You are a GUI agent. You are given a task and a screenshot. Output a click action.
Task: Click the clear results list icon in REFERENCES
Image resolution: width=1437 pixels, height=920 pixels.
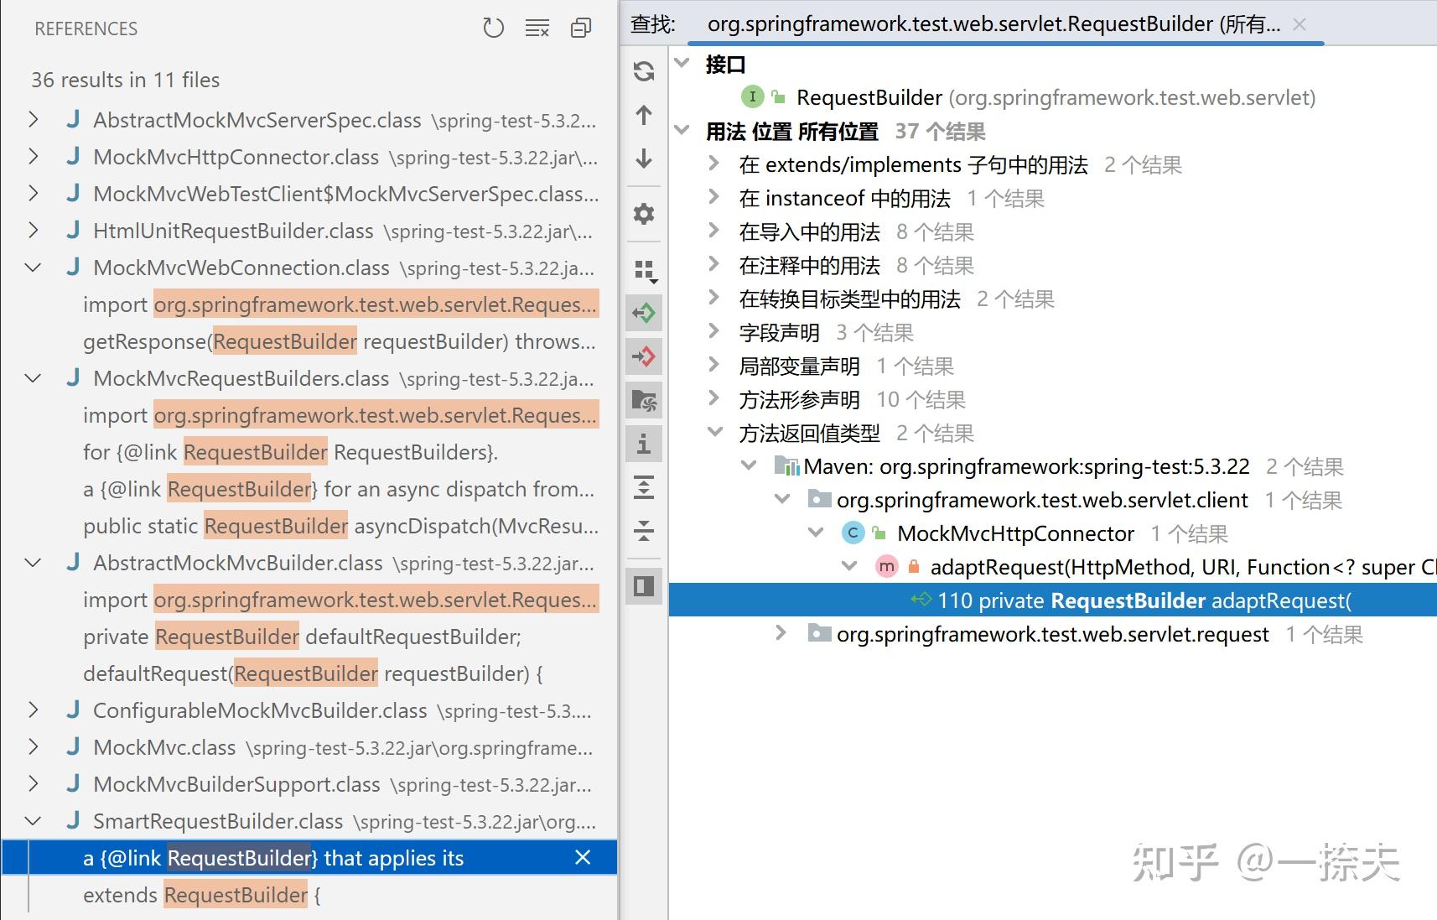pos(537,28)
